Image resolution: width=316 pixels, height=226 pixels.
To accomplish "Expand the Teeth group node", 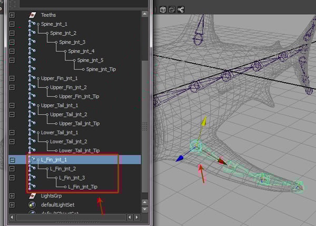I will pos(12,15).
